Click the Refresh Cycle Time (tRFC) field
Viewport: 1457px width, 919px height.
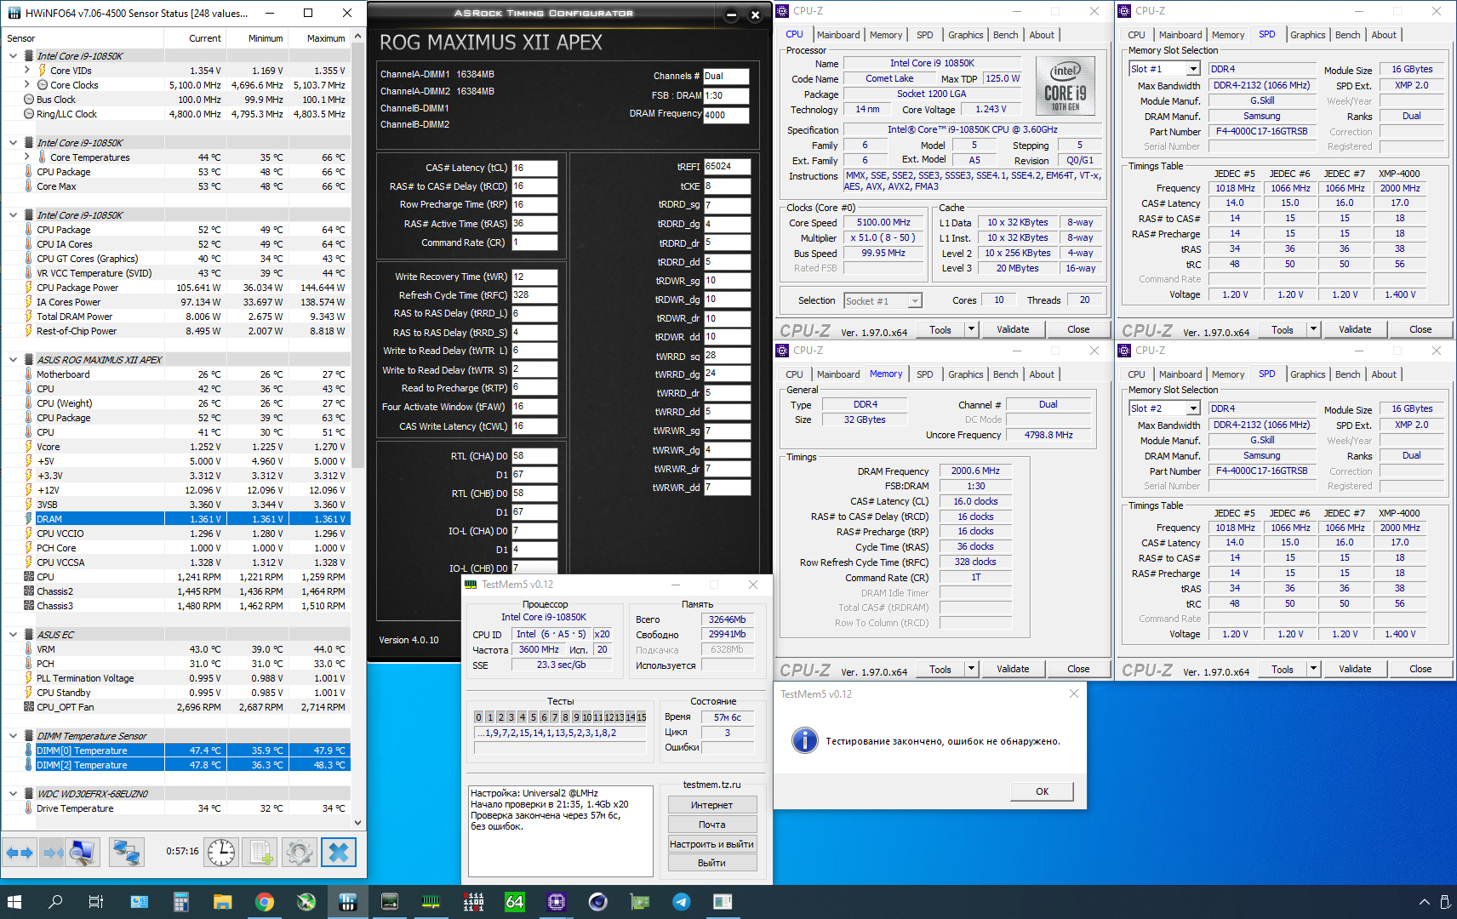pyautogui.click(x=534, y=295)
